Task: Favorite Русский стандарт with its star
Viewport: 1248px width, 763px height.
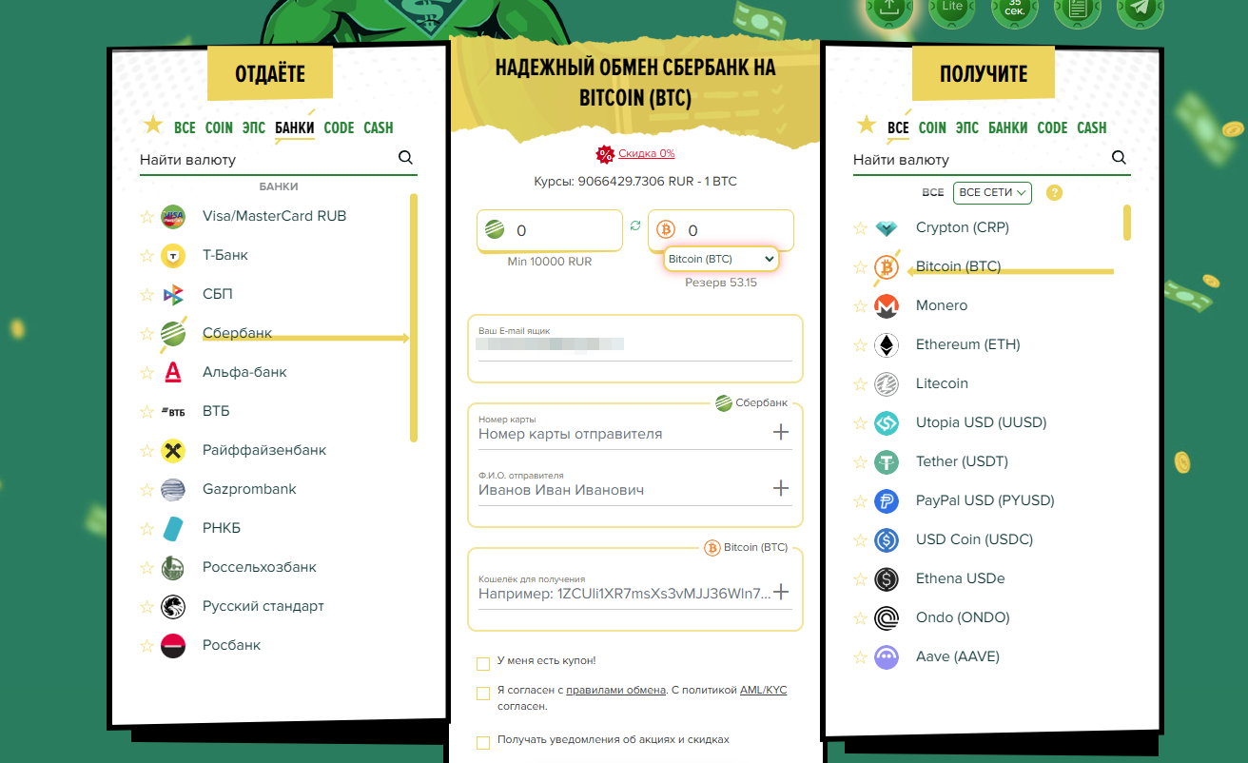Action: click(x=146, y=607)
